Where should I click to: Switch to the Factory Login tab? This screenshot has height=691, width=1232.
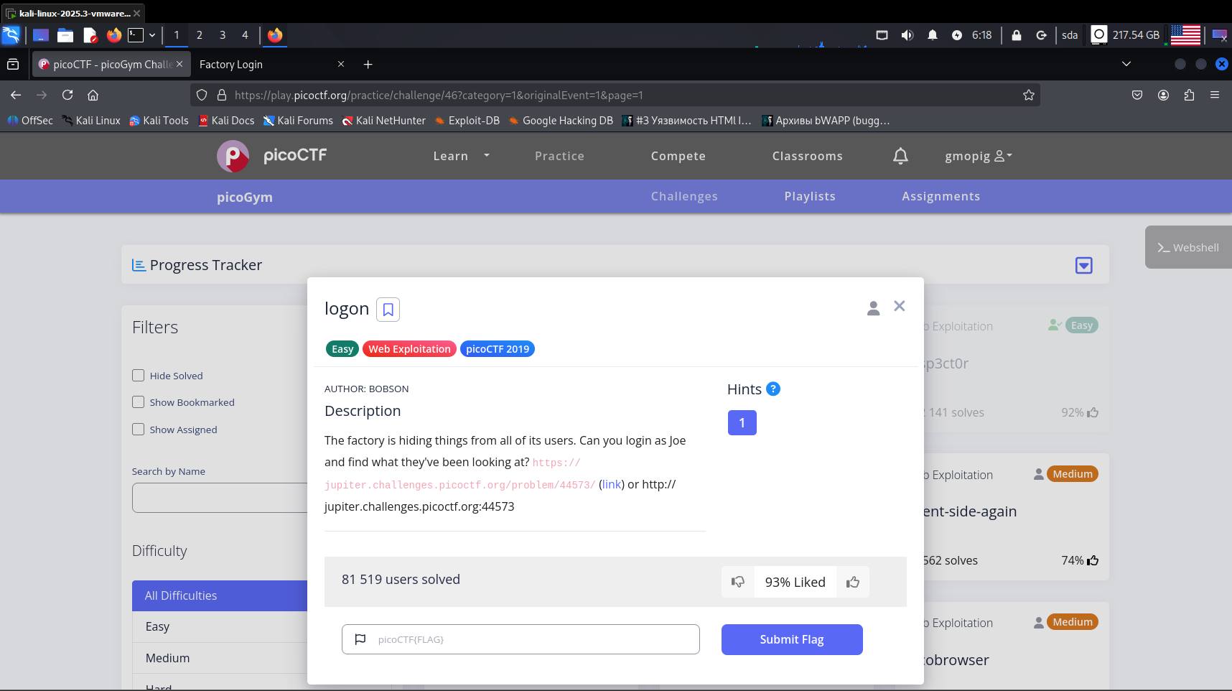(266, 65)
